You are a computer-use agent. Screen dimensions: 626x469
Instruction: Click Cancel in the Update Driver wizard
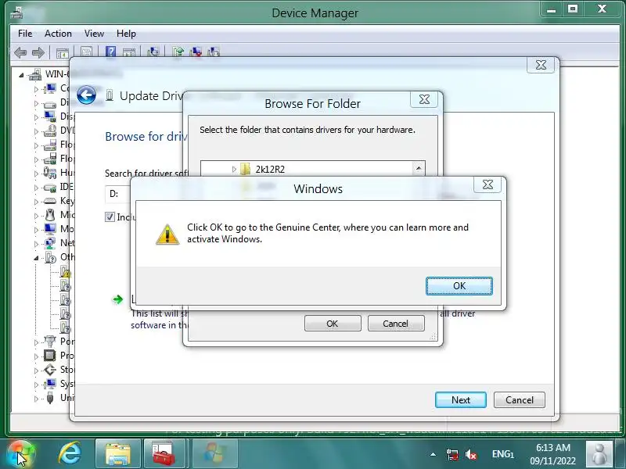click(520, 399)
